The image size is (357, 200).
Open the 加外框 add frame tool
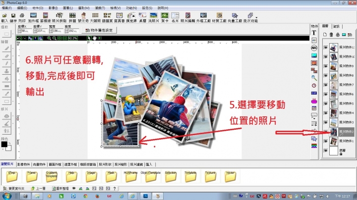click(x=34, y=17)
